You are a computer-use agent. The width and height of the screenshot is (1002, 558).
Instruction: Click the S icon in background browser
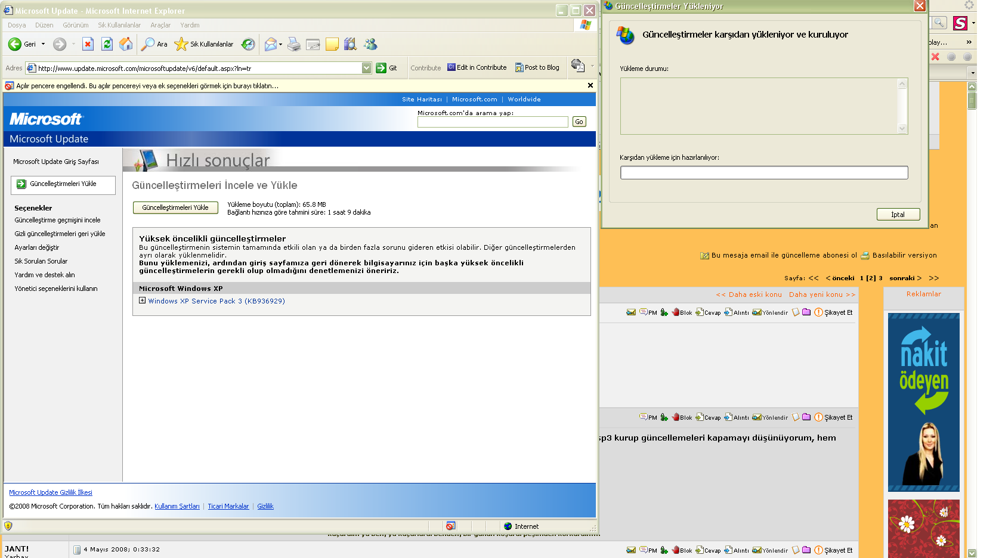click(x=960, y=23)
